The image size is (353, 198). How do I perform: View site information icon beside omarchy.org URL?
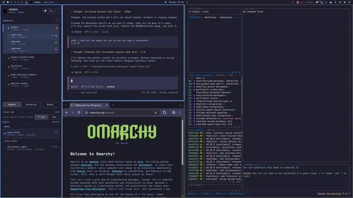click(86, 112)
